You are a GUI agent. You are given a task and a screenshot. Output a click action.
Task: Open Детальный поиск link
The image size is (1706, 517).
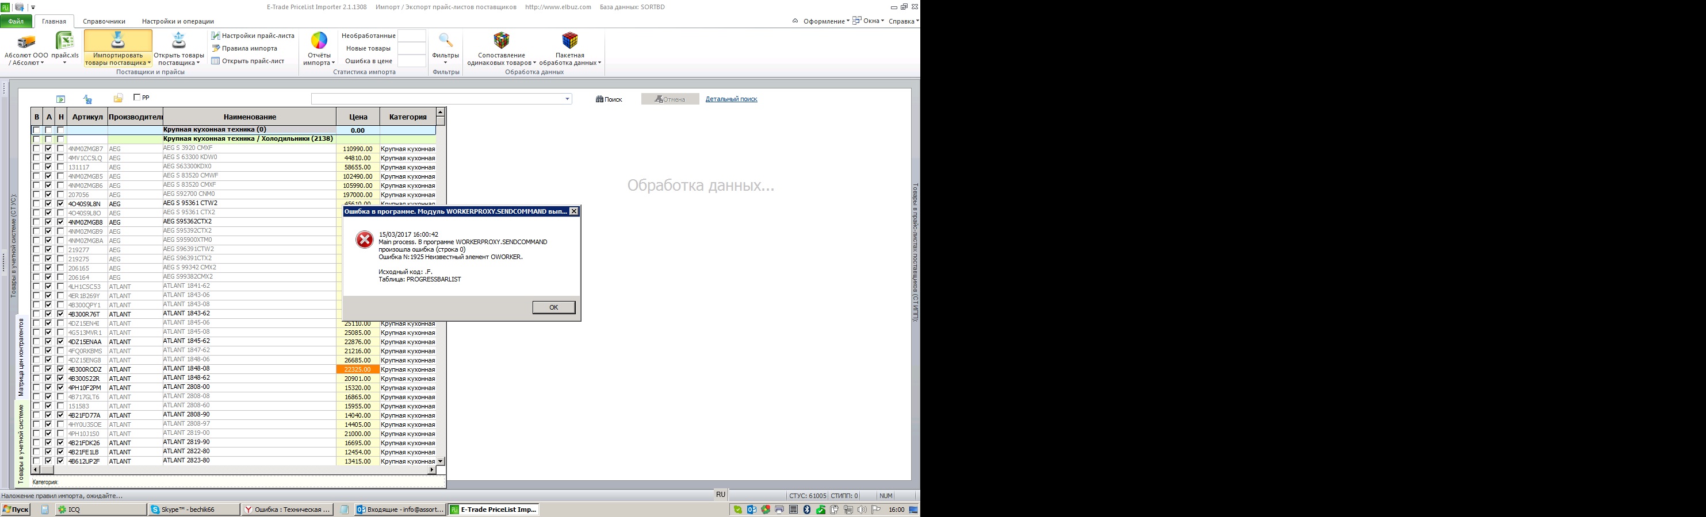731,99
